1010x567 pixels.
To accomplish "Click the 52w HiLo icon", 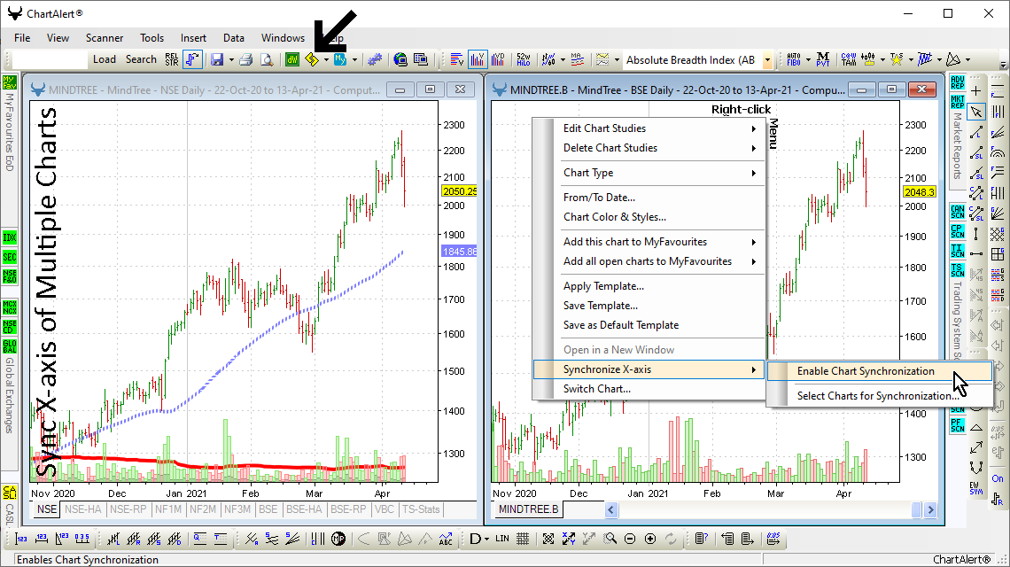I will (523, 59).
